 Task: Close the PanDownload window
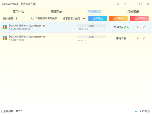pyautogui.click(x=148, y=4)
